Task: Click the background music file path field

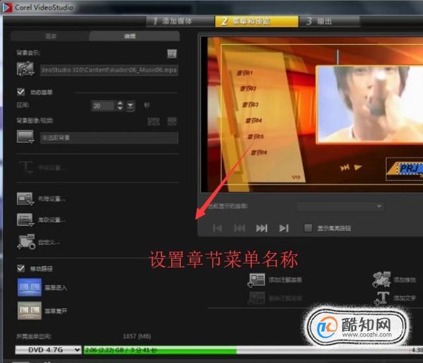Action: tap(109, 70)
